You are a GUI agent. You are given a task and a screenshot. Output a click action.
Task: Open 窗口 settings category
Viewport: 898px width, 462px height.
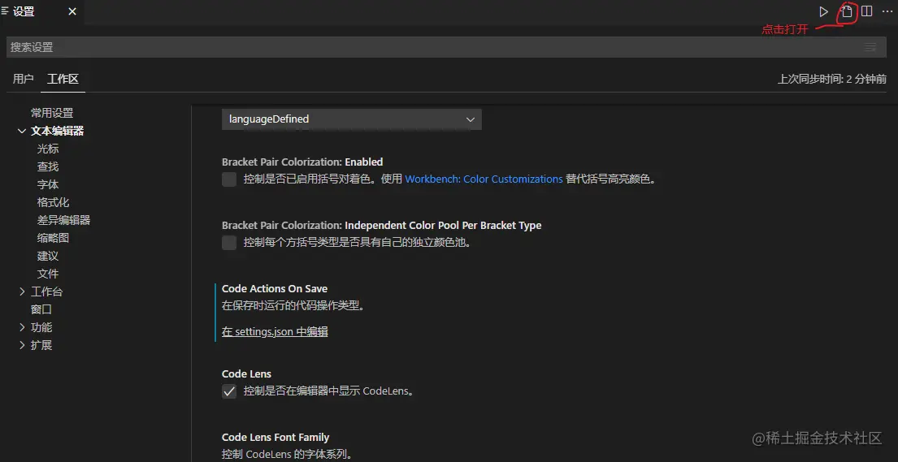(41, 309)
